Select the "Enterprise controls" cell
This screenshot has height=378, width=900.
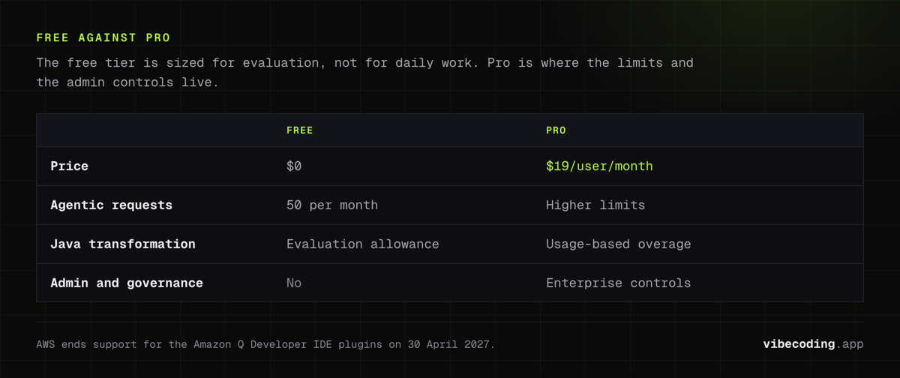click(x=619, y=283)
